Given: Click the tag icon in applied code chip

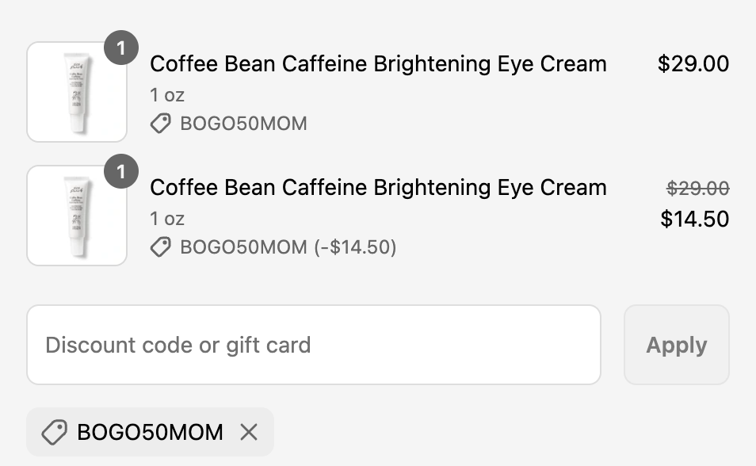Looking at the screenshot, I should click(x=54, y=432).
